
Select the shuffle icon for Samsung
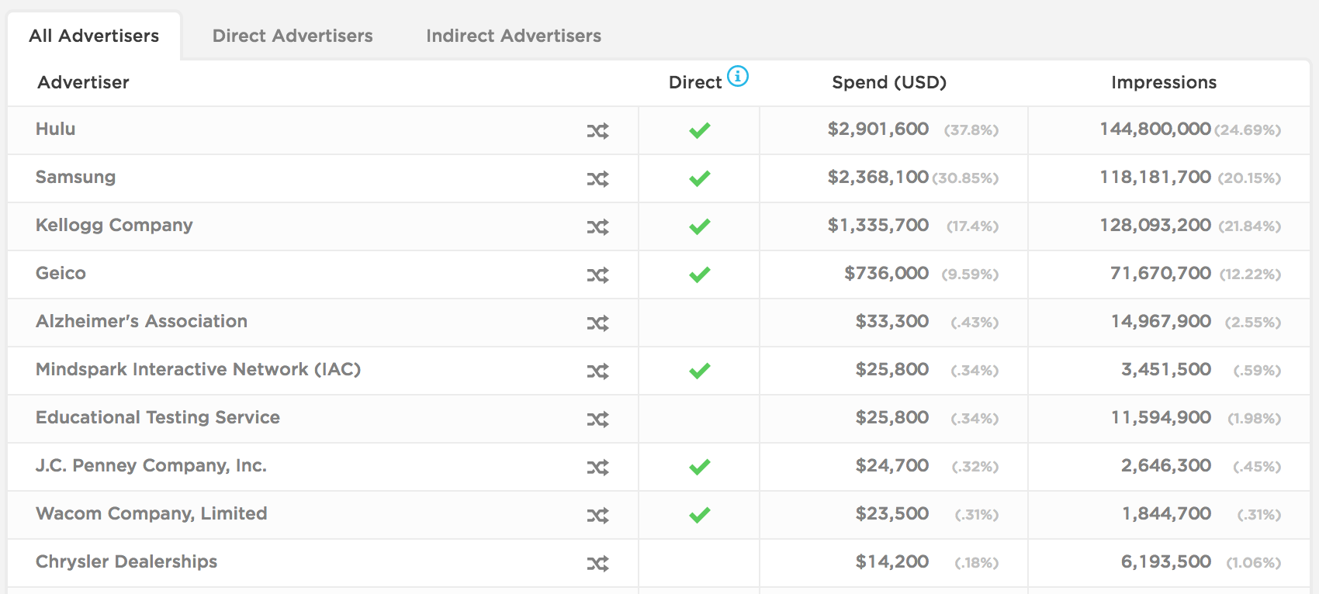(597, 178)
